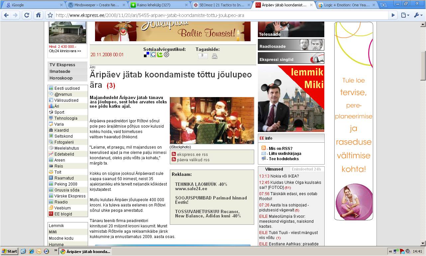Launch Windows Media Player from quick launch
Viewport: 426px width, 256px height.
tap(46, 251)
